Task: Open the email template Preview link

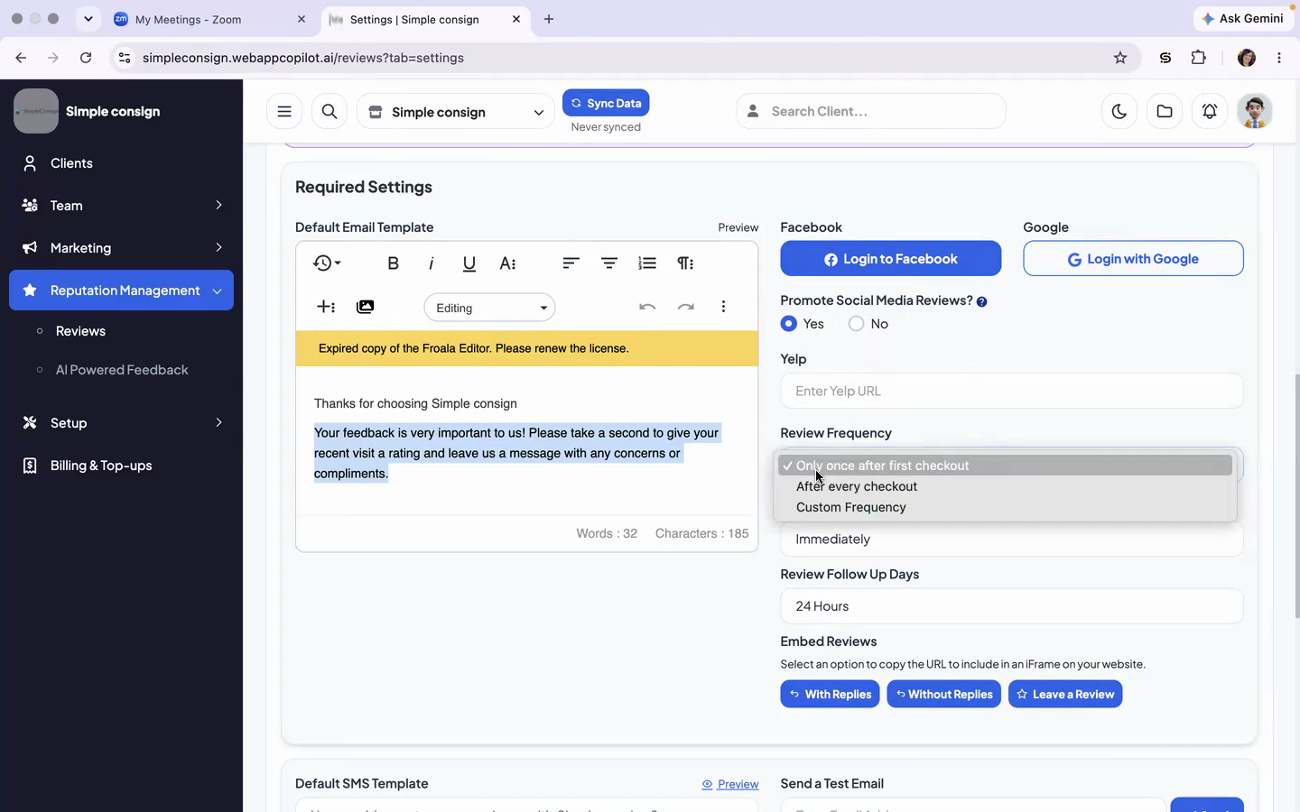Action: click(738, 227)
